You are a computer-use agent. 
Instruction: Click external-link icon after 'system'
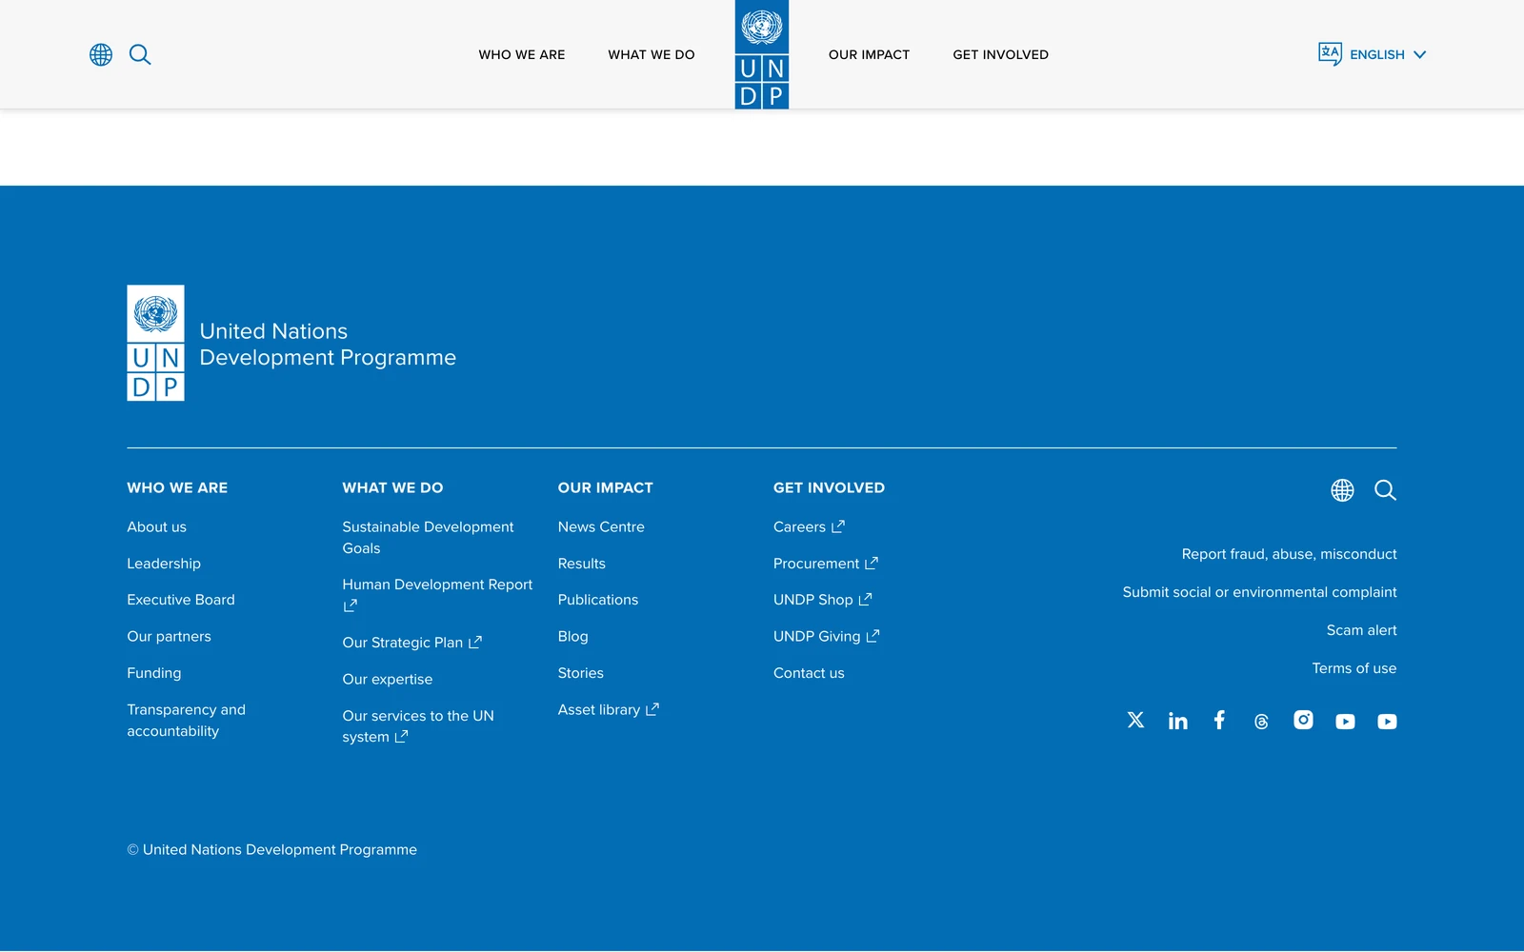(x=401, y=737)
